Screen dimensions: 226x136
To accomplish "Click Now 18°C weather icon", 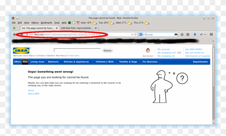I will [94, 23].
